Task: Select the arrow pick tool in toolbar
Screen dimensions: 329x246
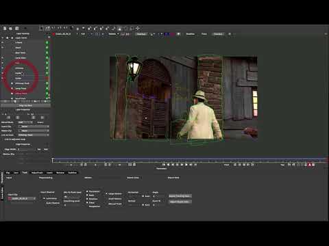Action: coord(41,29)
